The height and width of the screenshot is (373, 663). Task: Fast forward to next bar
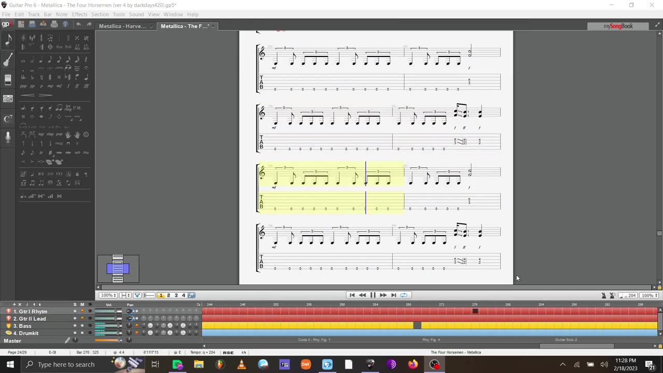[x=383, y=295]
